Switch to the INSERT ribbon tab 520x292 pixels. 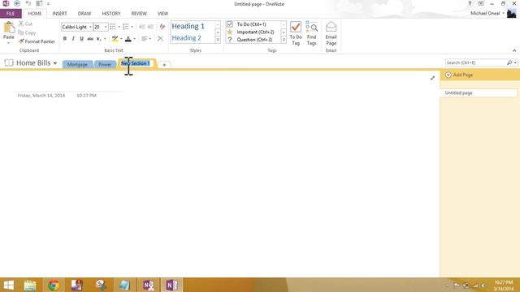(59, 14)
